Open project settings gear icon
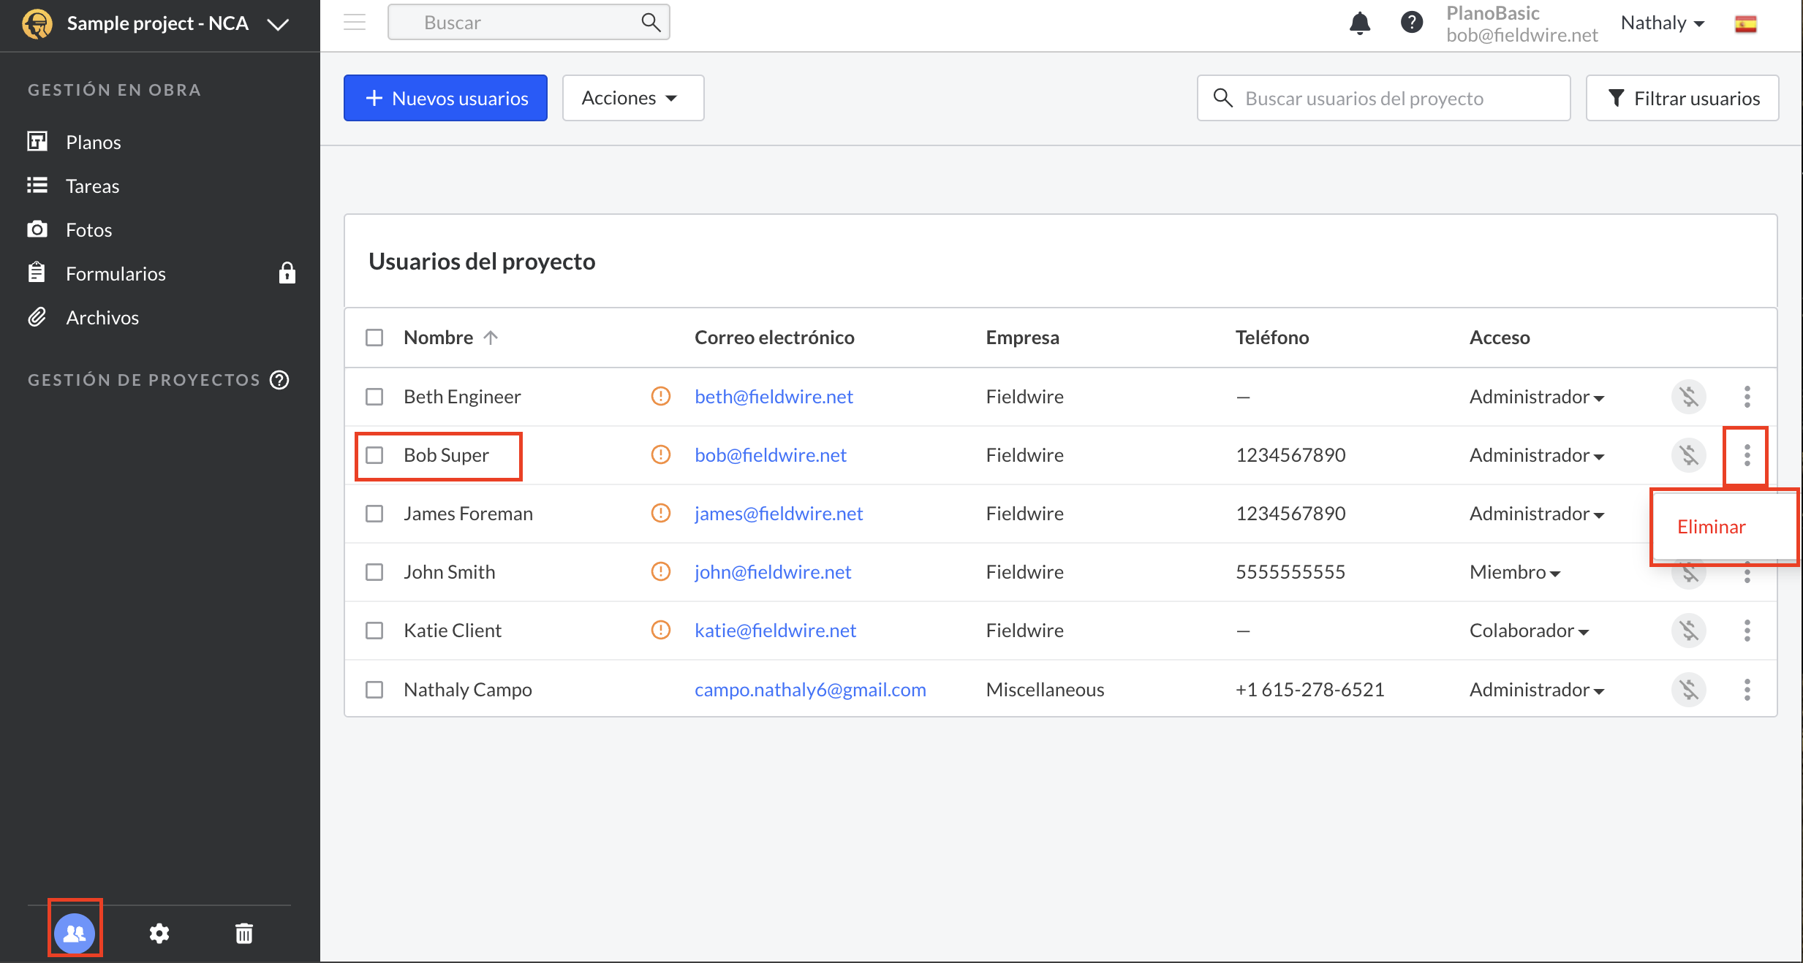Image resolution: width=1803 pixels, height=963 pixels. point(159,933)
